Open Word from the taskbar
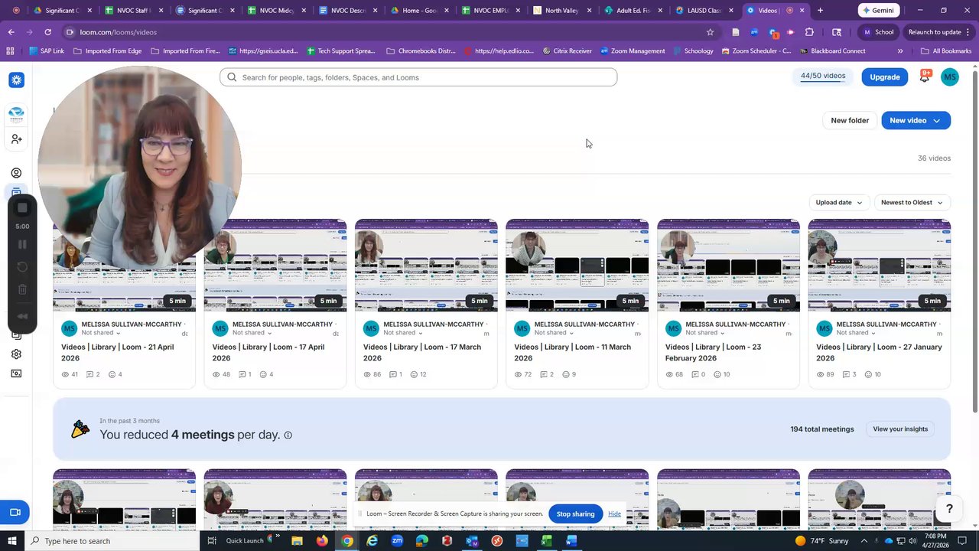The image size is (979, 551). click(571, 541)
